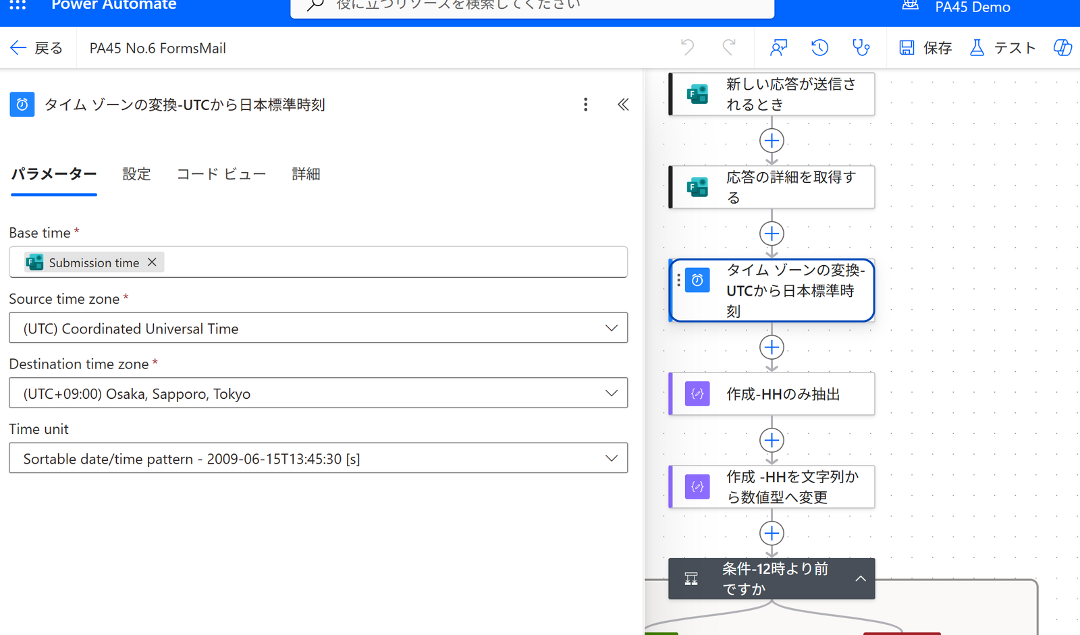
Task: Switch to the コード ビュー tab
Action: [x=221, y=174]
